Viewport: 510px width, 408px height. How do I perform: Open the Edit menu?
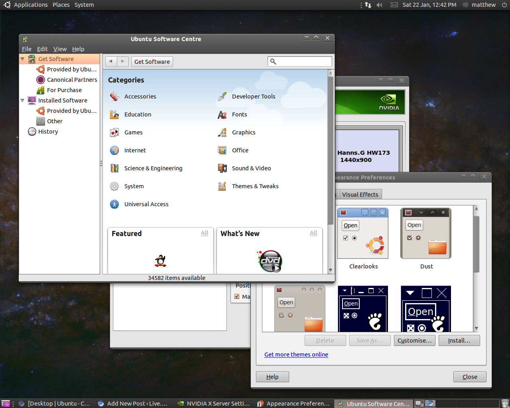click(42, 49)
